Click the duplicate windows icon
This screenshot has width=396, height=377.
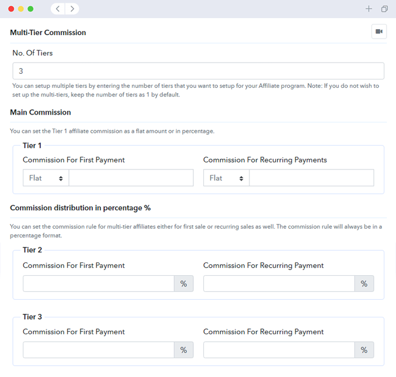tap(384, 9)
